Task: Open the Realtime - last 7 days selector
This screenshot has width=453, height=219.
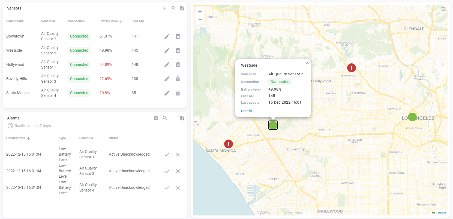Action: pos(29,126)
